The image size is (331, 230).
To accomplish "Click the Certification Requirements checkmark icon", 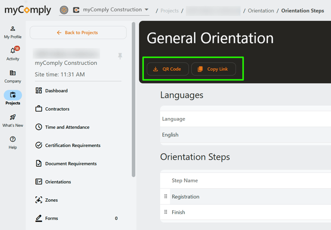I will click(39, 145).
